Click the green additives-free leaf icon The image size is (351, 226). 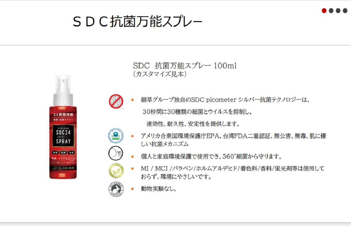pyautogui.click(x=116, y=171)
